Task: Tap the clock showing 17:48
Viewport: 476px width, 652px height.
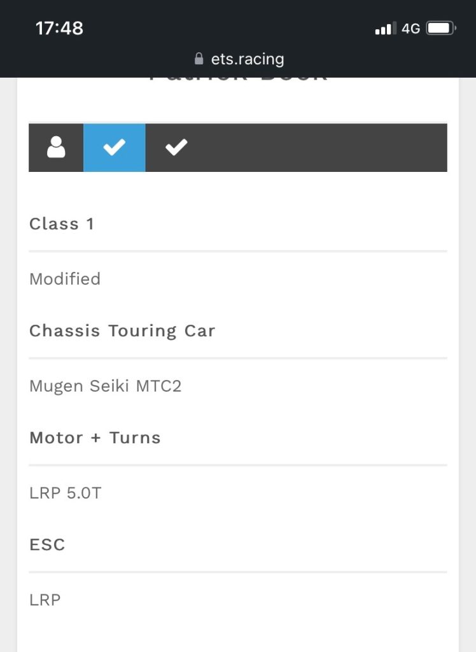Action: pyautogui.click(x=59, y=29)
